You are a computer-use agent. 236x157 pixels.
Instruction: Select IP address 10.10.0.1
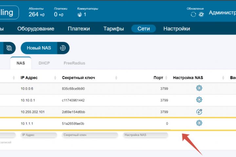click(28, 100)
